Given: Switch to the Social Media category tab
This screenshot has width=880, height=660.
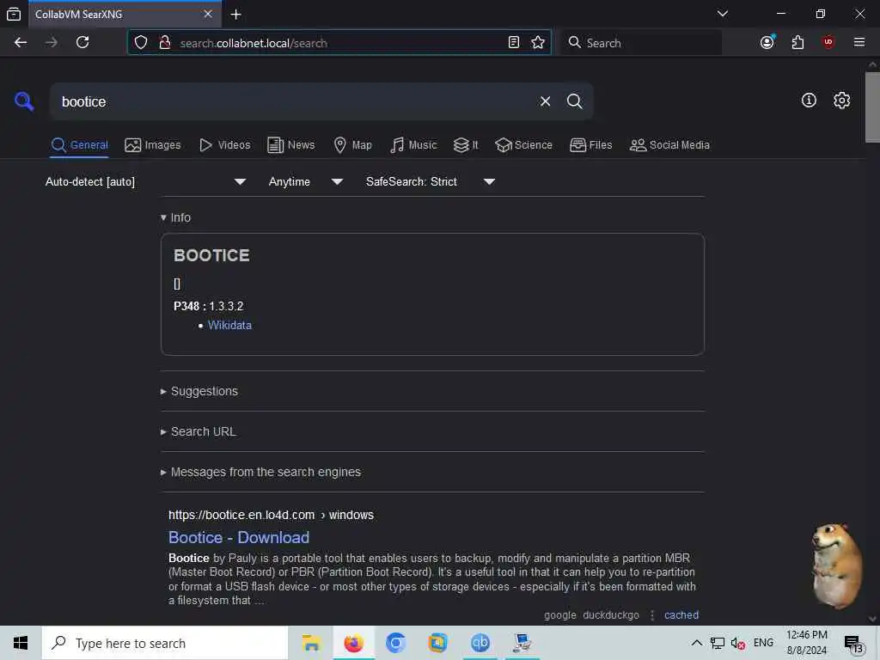Looking at the screenshot, I should 669,145.
